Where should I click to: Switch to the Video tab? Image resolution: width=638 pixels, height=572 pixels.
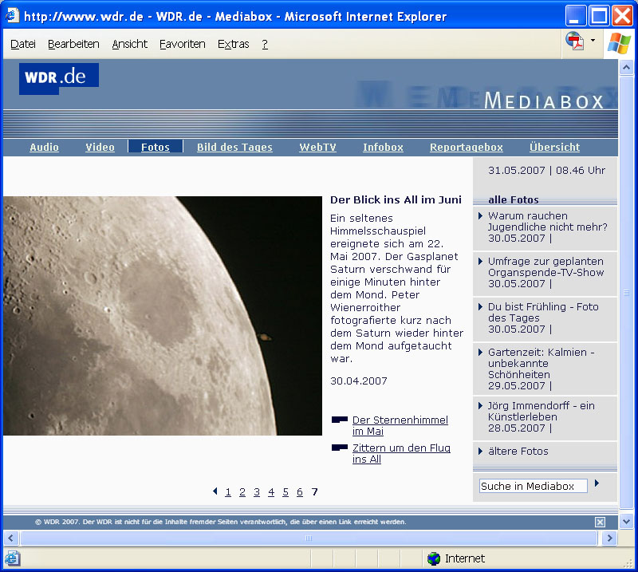click(x=100, y=147)
